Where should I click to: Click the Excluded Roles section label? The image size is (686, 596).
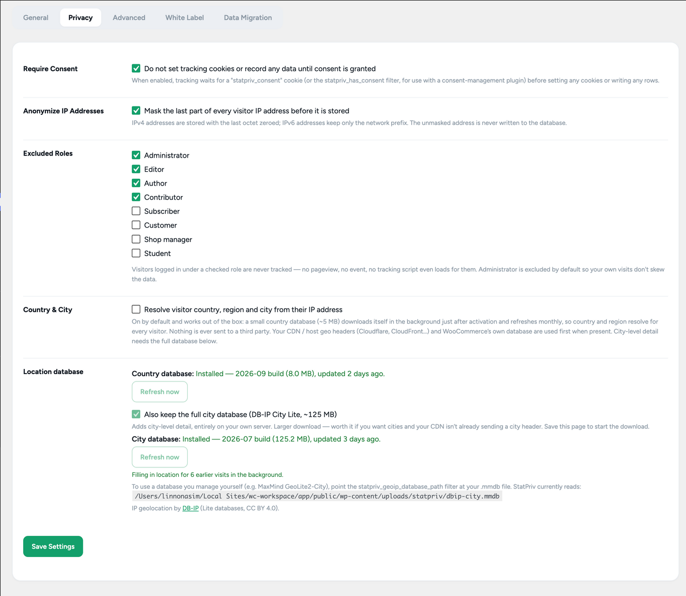coord(48,153)
